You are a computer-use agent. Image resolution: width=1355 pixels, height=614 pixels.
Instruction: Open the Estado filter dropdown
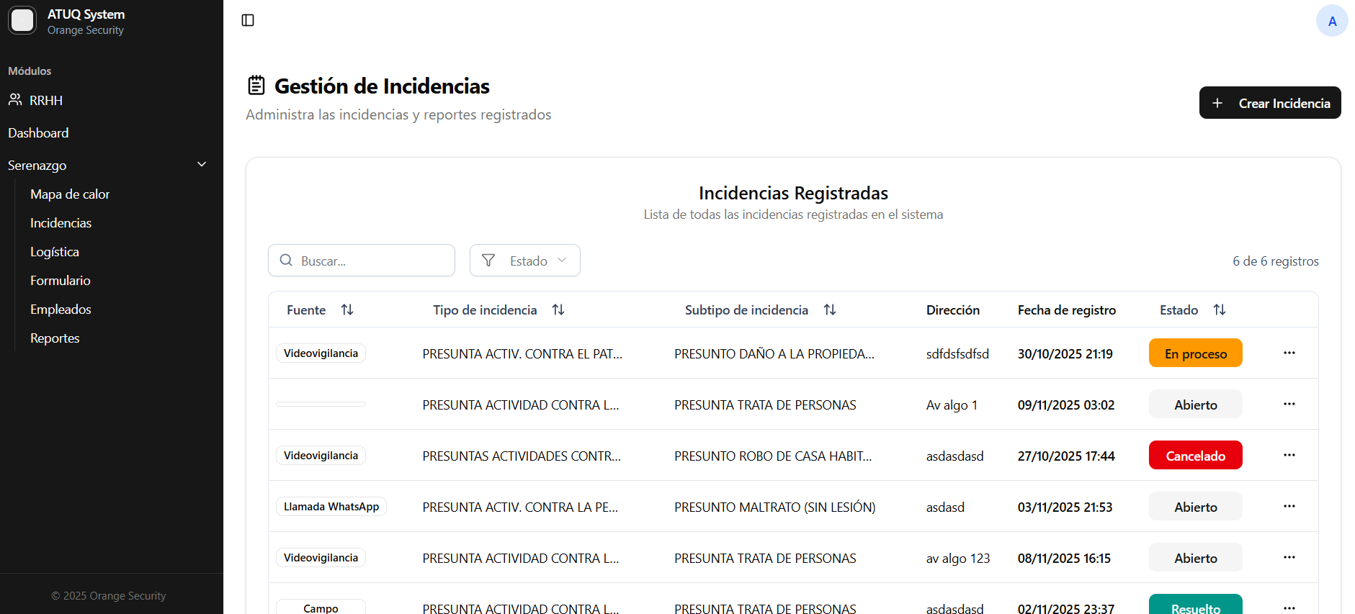[x=524, y=261]
